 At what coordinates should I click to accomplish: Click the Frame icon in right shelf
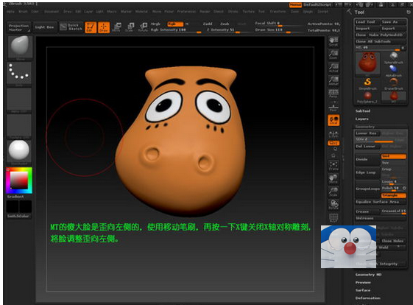point(333,166)
